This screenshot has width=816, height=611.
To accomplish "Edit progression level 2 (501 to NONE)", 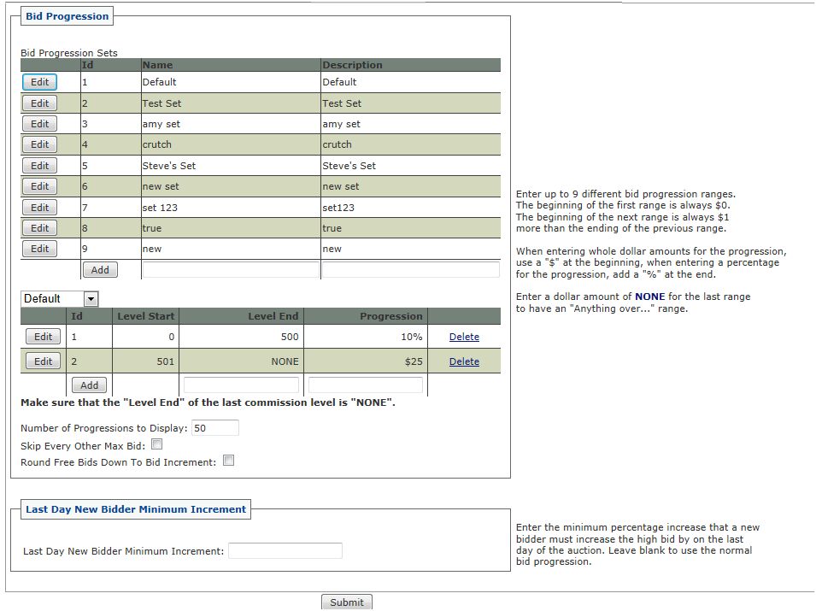I will [44, 361].
